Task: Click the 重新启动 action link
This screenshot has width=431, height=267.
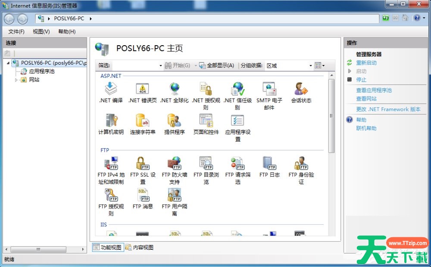Action: (x=366, y=63)
